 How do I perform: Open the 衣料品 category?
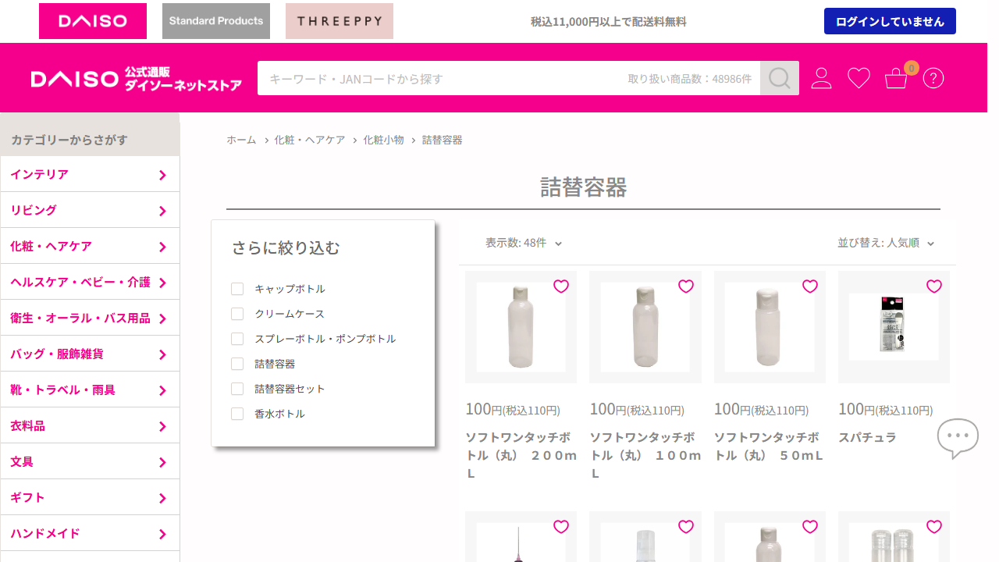pos(90,425)
